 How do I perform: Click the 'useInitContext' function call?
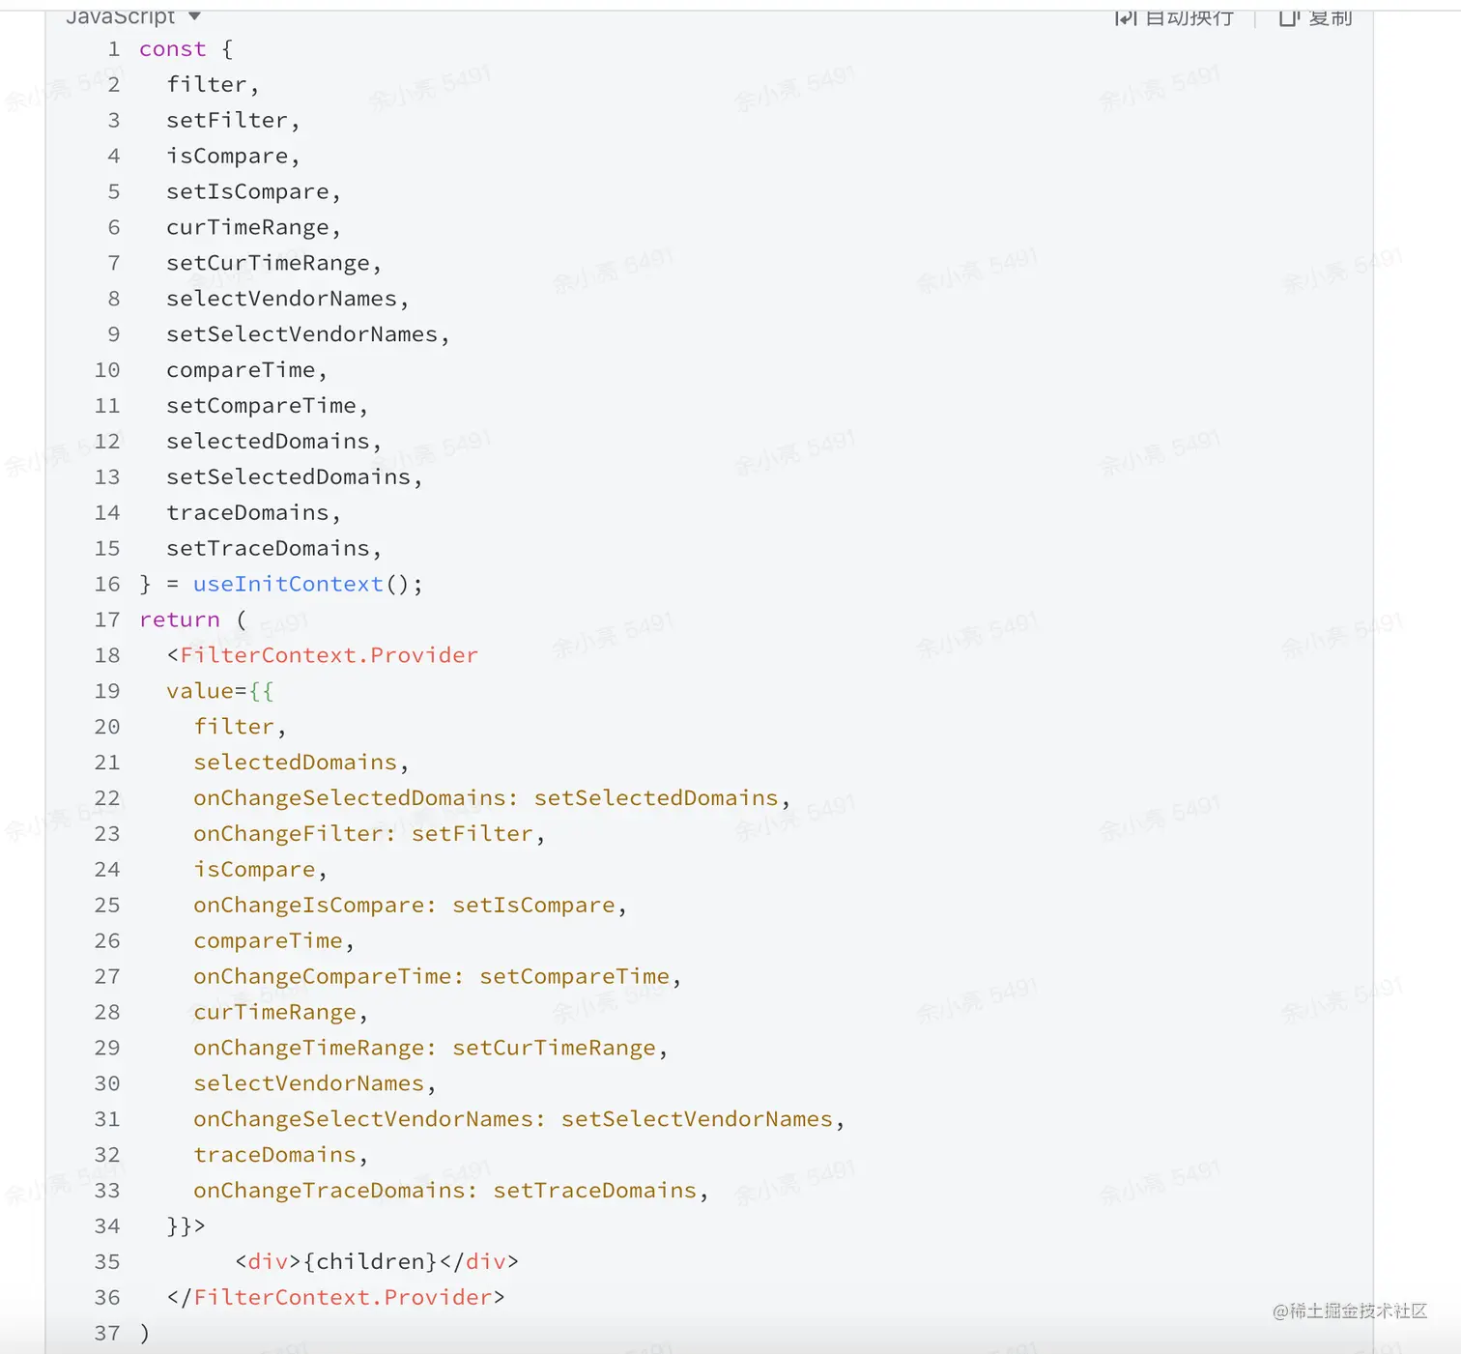pos(288,585)
